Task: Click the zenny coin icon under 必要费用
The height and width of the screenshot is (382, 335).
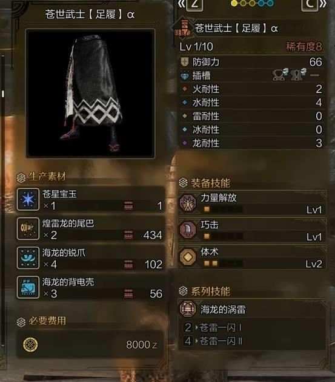Action: tap(30, 344)
